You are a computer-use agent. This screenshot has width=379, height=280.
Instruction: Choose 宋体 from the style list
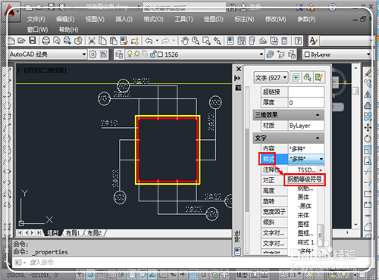[x=303, y=215]
